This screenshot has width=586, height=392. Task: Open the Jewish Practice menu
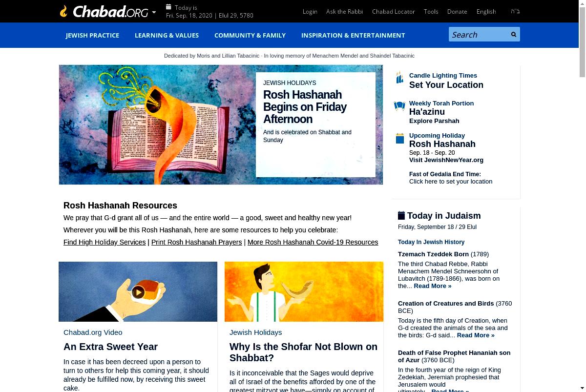(92, 35)
